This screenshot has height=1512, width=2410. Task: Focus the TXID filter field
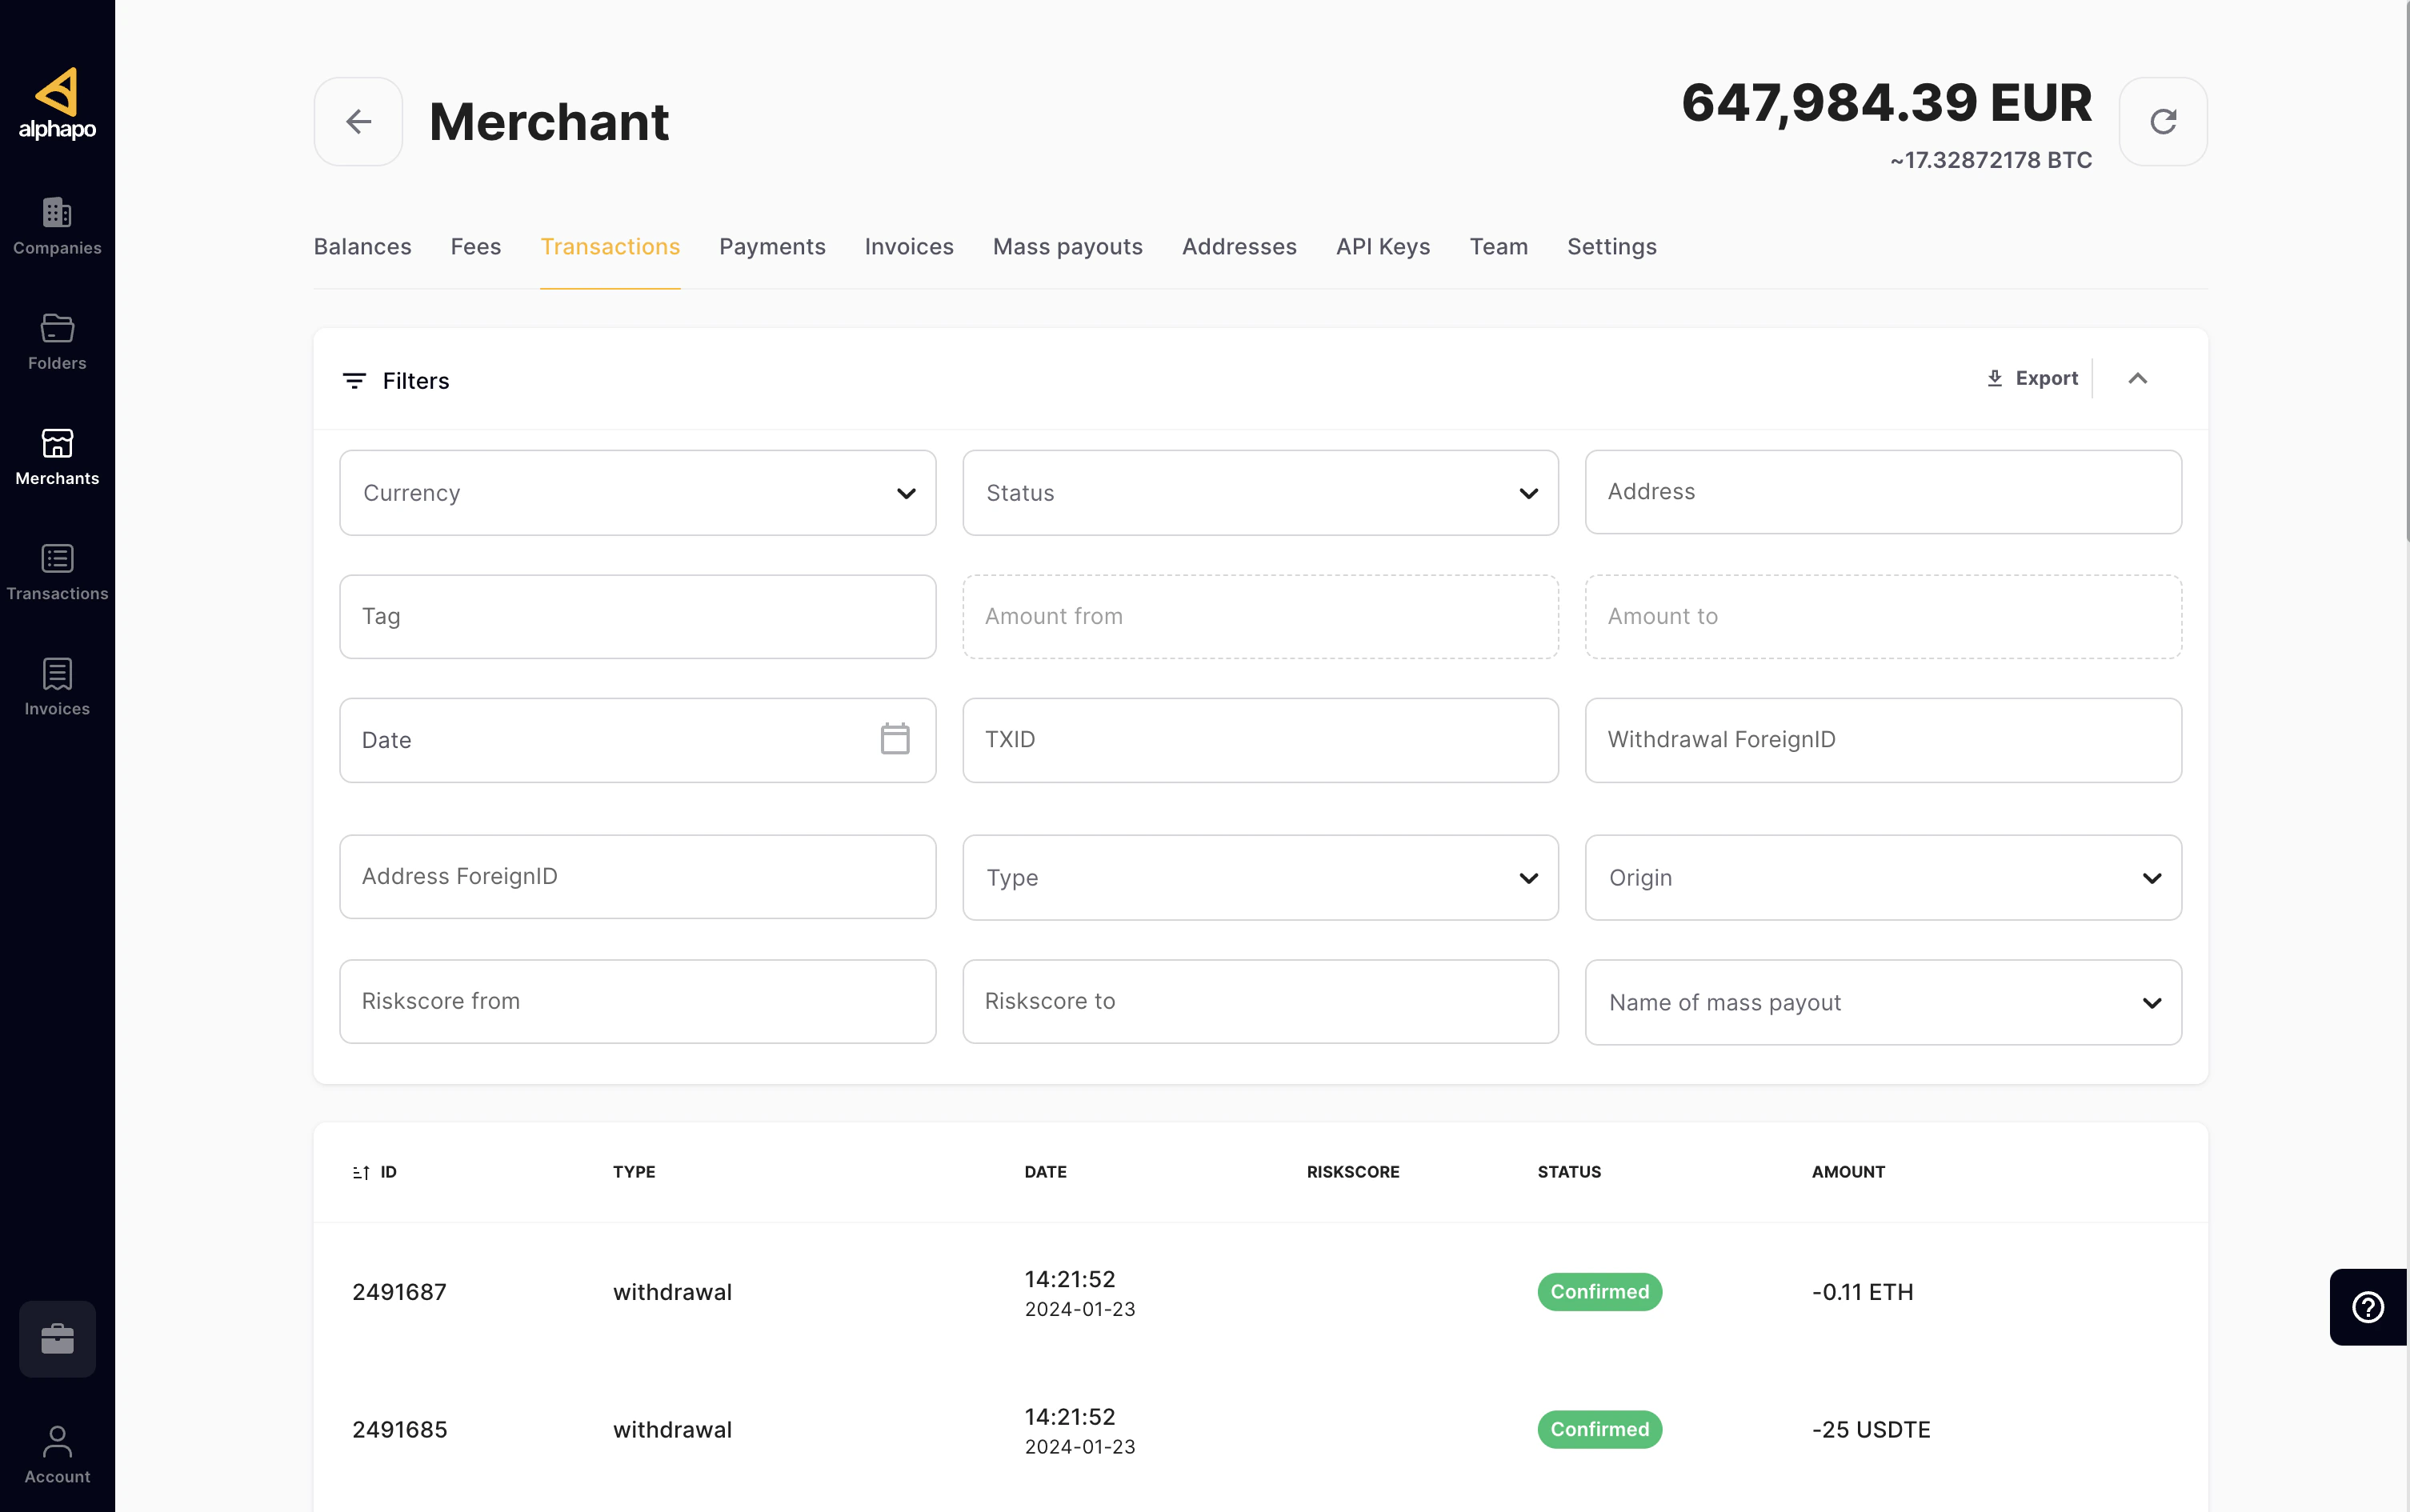[x=1260, y=740]
